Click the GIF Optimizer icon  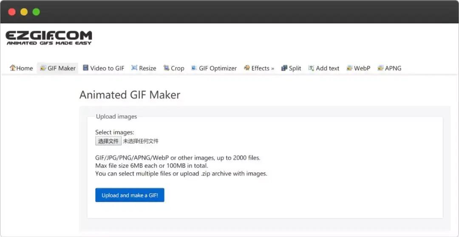point(194,68)
